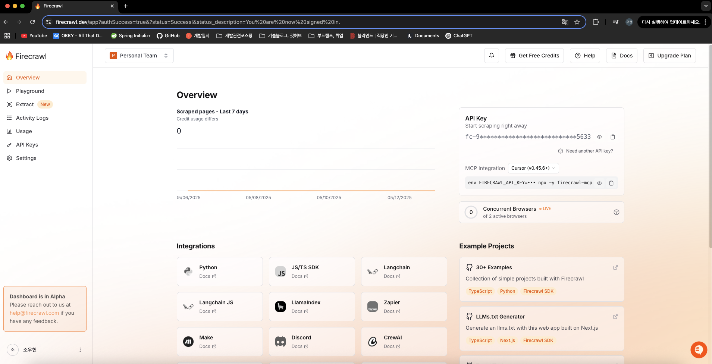Open YouTube bookmark
The height and width of the screenshot is (364, 712).
34,36
